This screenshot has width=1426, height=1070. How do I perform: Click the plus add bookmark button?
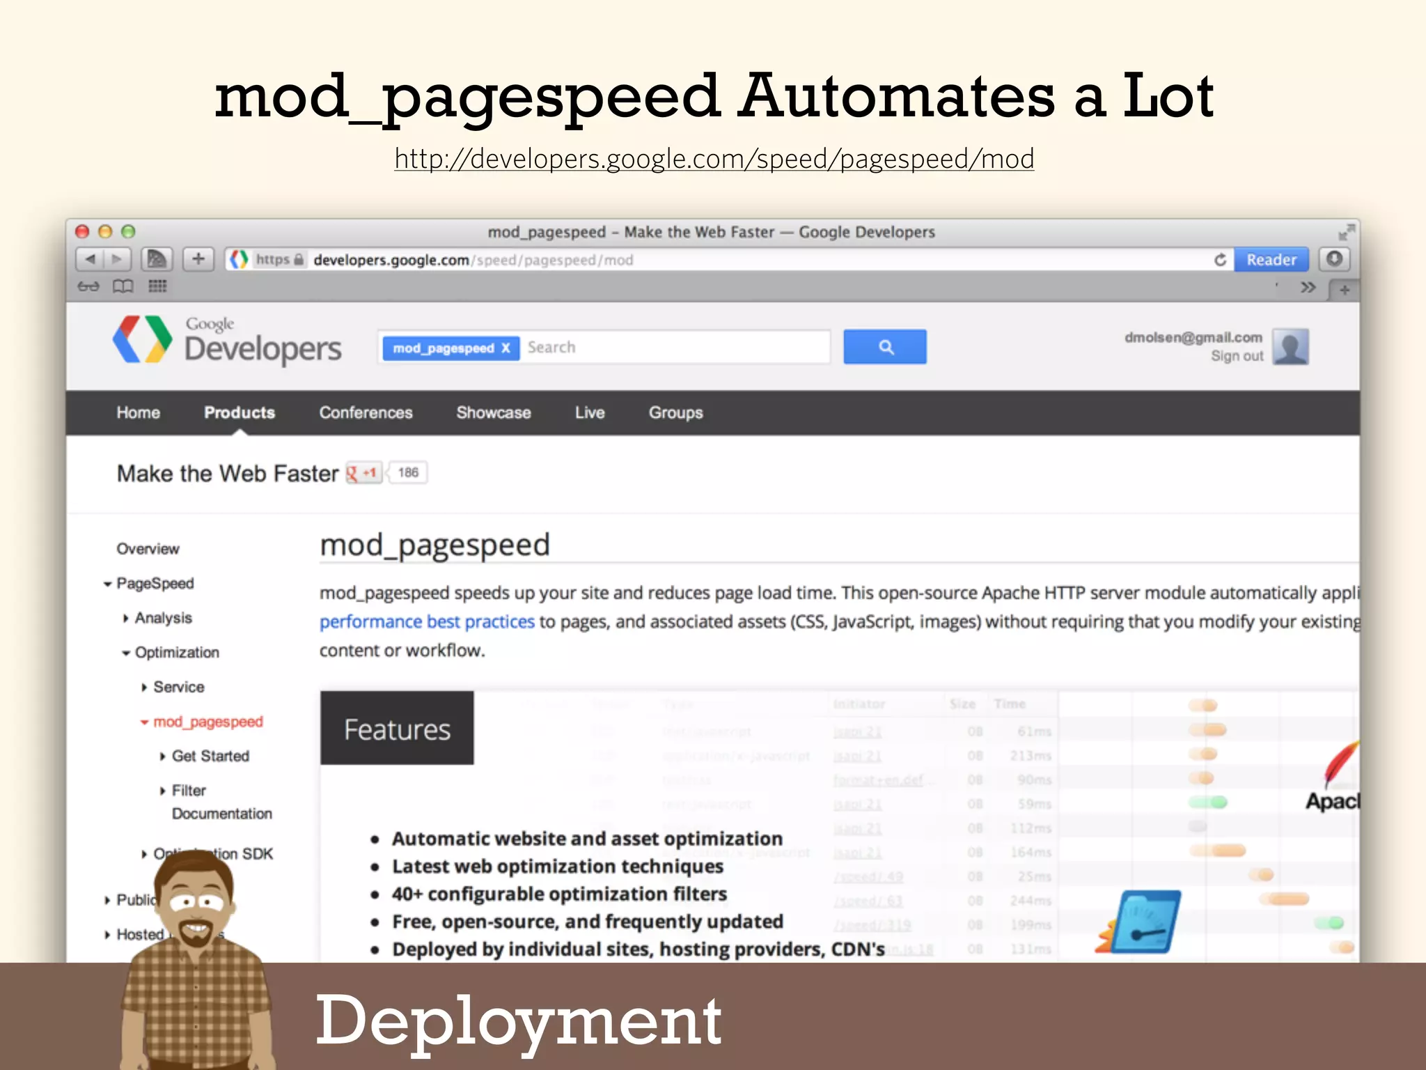tap(198, 259)
